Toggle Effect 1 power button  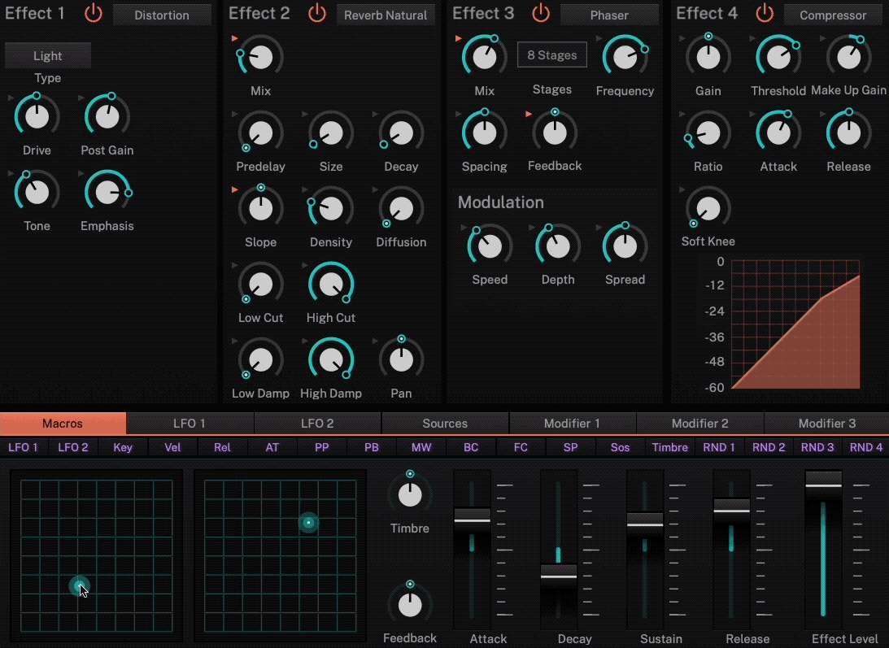coord(93,13)
